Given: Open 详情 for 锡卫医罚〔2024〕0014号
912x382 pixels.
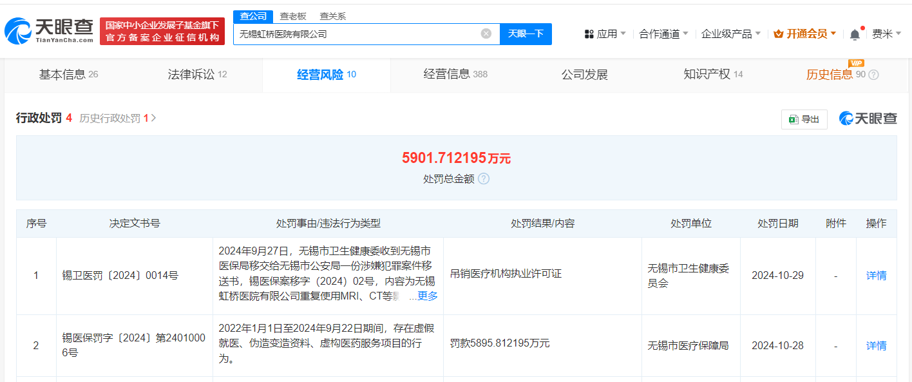Looking at the screenshot, I should tap(876, 275).
